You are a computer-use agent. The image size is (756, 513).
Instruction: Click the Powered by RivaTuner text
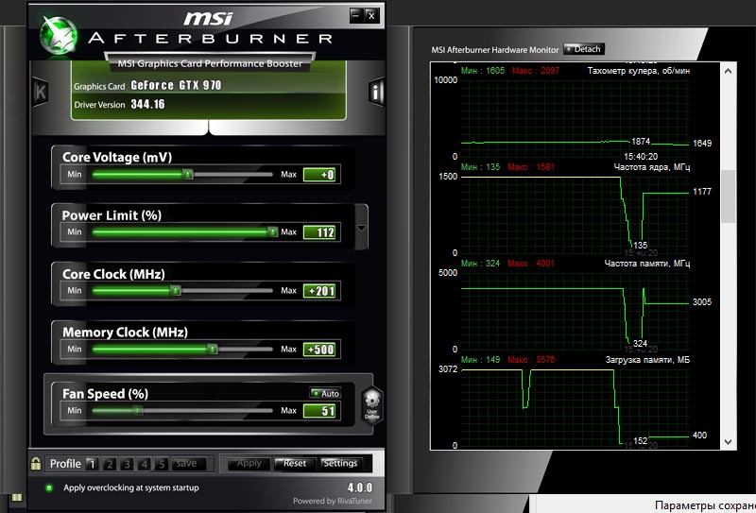(333, 501)
